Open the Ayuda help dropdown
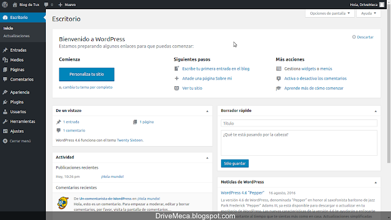391x220 pixels. (368, 13)
